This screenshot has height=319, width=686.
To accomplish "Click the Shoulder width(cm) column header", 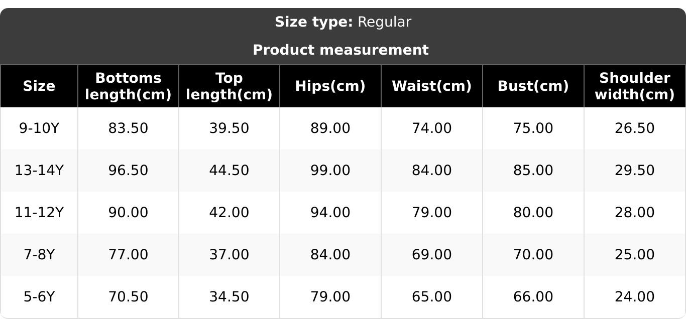I will (634, 86).
